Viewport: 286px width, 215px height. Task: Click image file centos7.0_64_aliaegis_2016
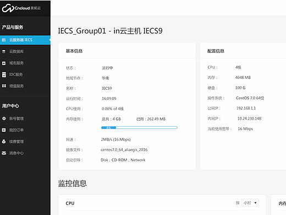(x=124, y=150)
